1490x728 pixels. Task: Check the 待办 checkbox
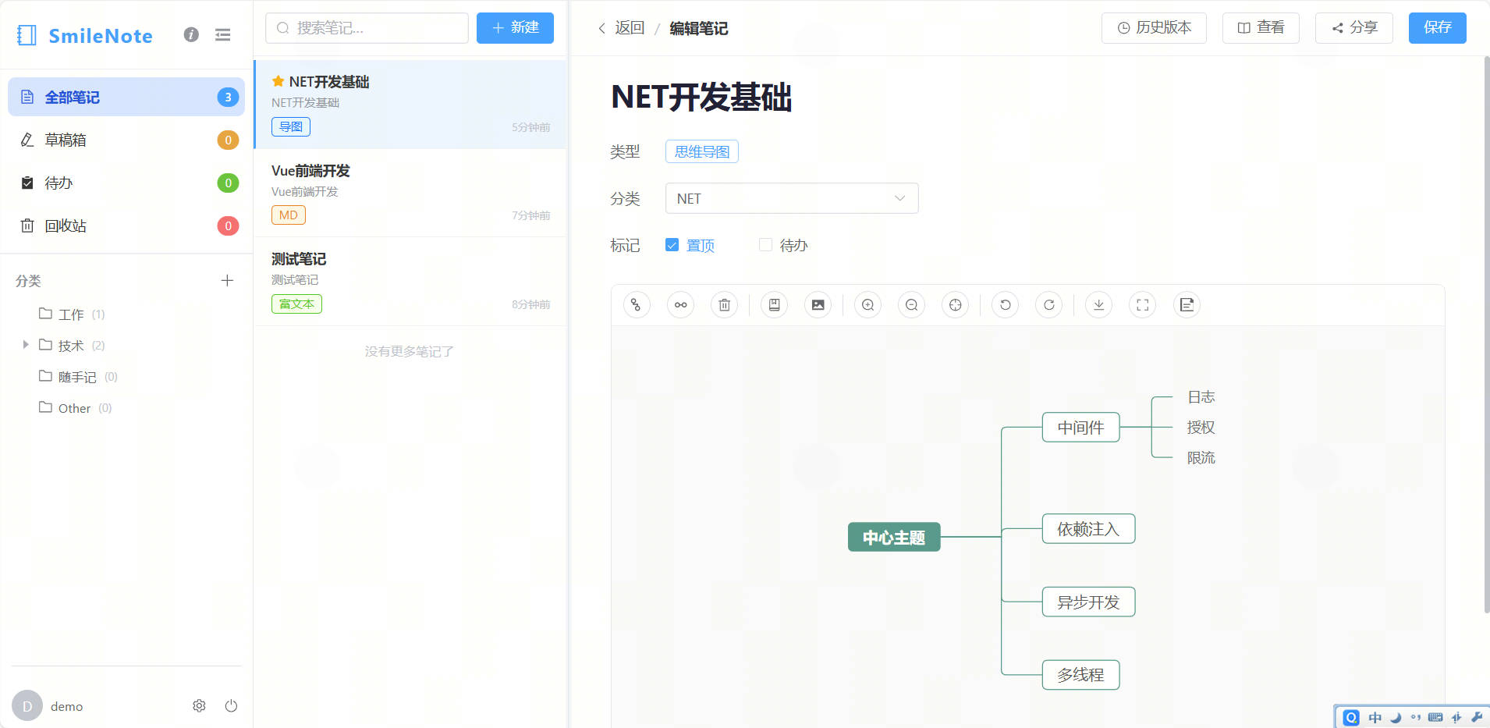(x=765, y=245)
